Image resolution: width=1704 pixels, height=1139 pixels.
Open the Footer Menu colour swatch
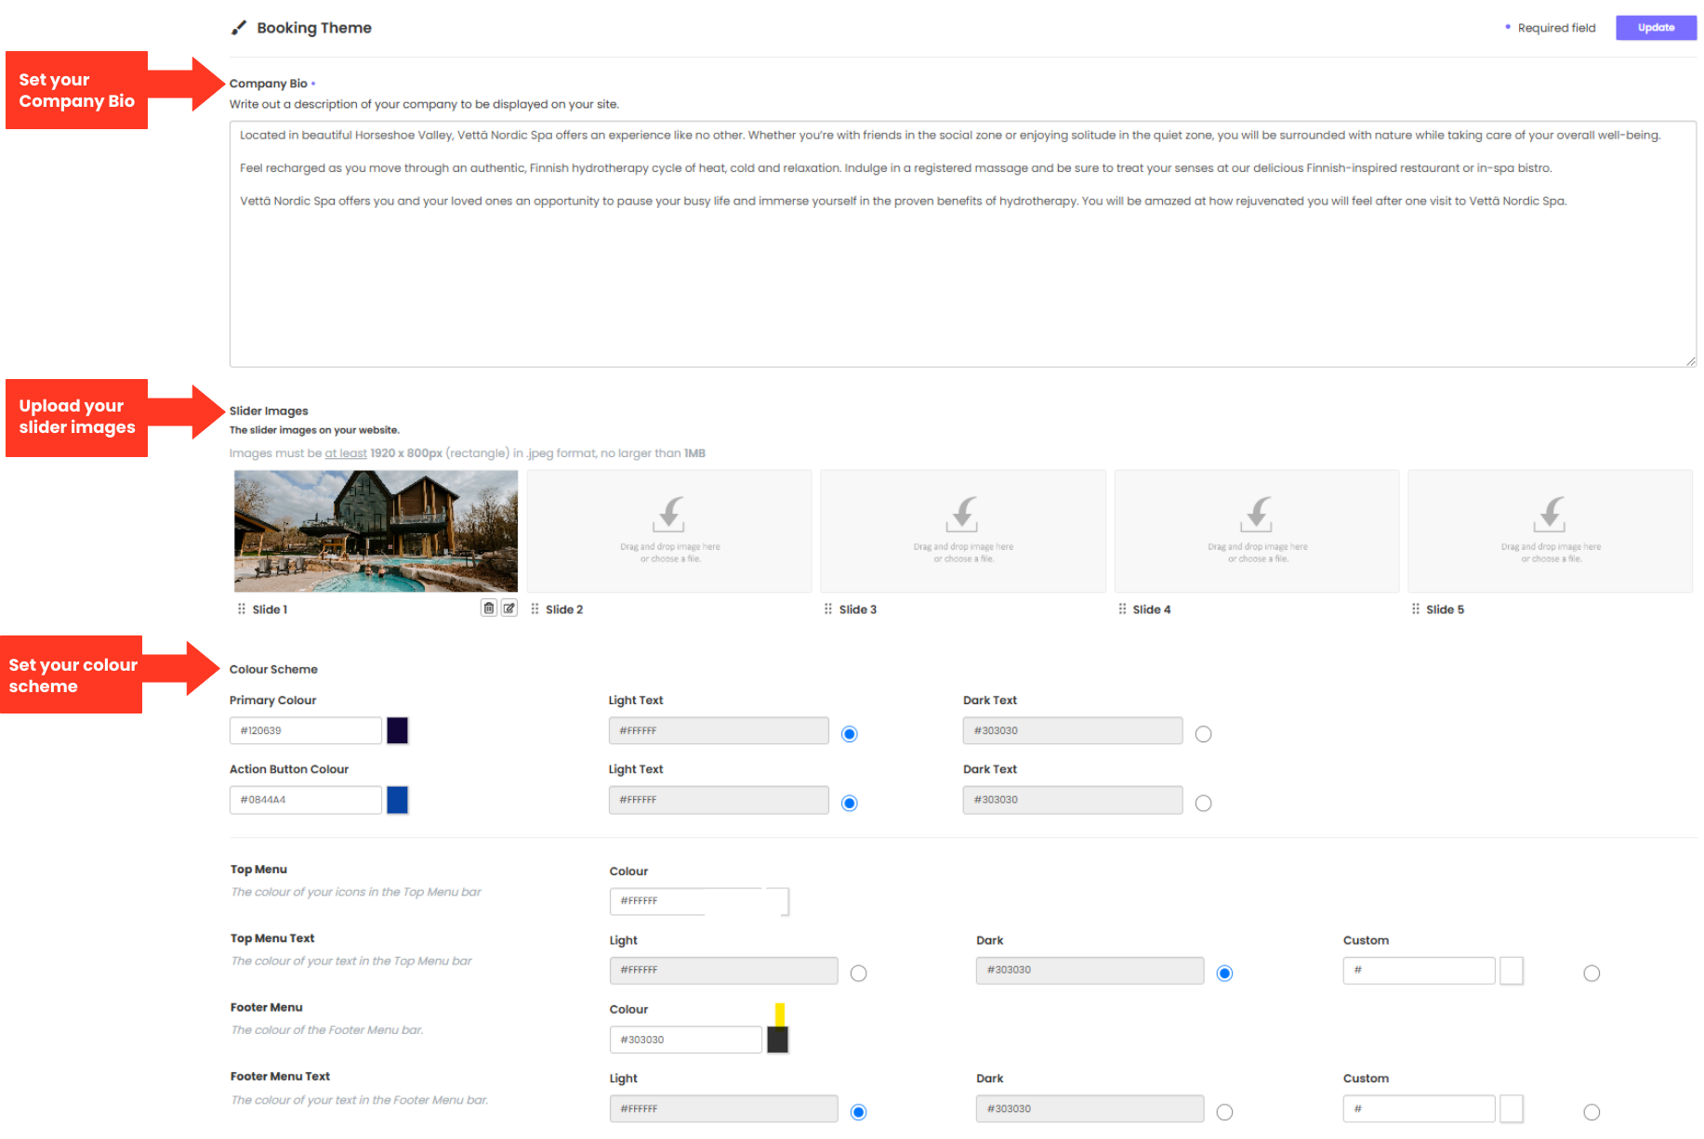[x=778, y=1040]
